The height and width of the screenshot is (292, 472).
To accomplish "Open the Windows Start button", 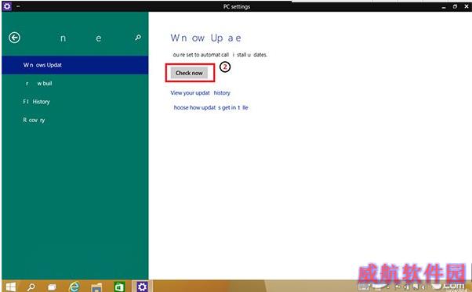I will point(10,287).
